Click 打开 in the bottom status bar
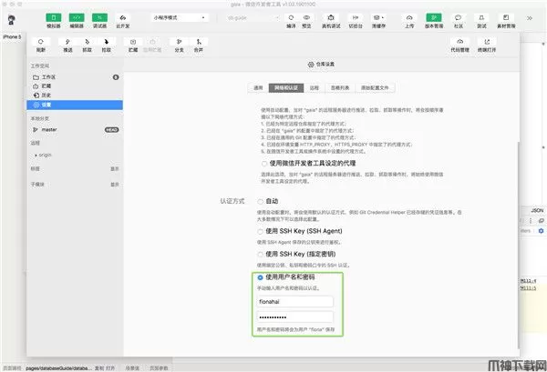Image resolution: width=547 pixels, height=372 pixels. coord(110,368)
